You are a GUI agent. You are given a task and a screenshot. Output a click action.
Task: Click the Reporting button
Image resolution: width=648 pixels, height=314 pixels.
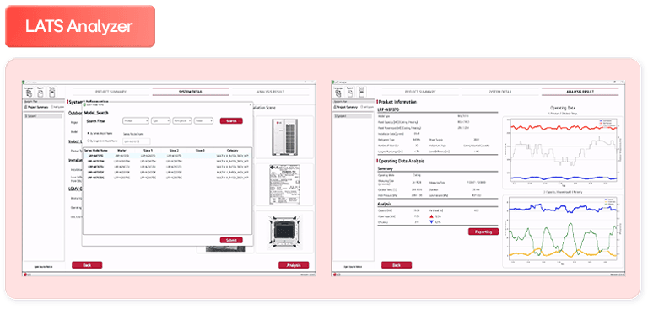pos(483,232)
